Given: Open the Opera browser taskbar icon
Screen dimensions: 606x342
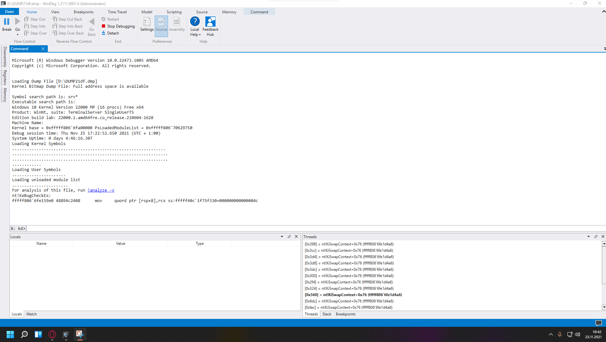Looking at the screenshot, I should pos(52,334).
